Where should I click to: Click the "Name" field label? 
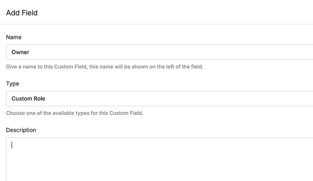point(14,37)
